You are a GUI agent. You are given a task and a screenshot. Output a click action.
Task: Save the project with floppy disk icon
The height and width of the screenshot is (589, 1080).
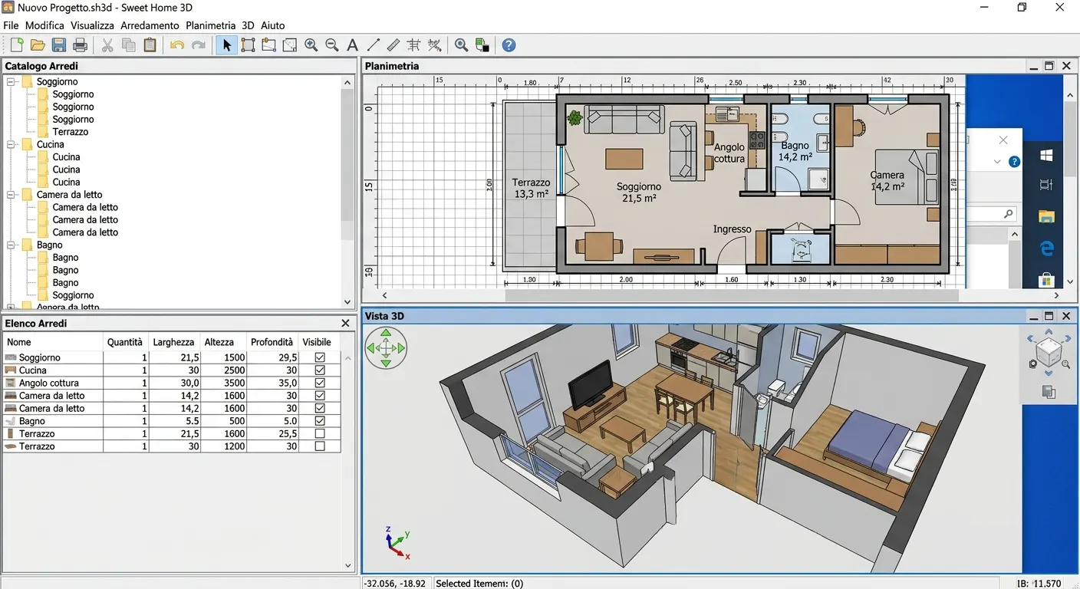coord(58,45)
